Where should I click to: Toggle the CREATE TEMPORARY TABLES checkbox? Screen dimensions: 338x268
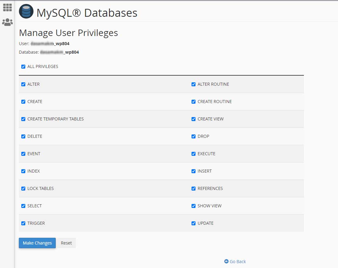[23, 119]
